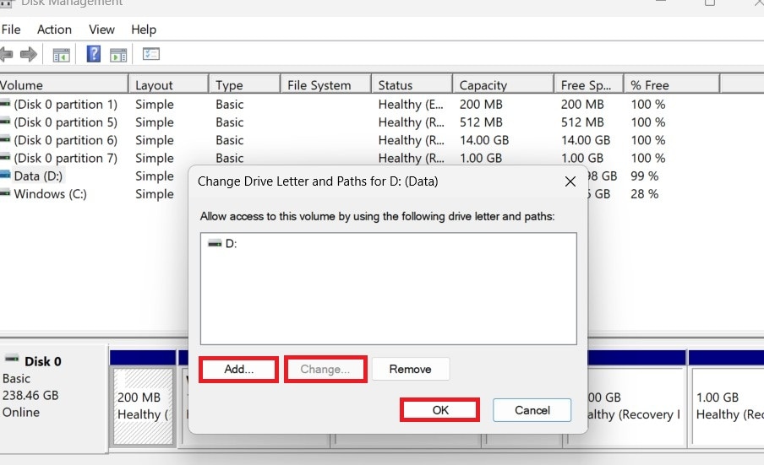Click the Show/Hide Action Pane toolbar icon
Viewport: 764px width, 465px height.
click(118, 55)
